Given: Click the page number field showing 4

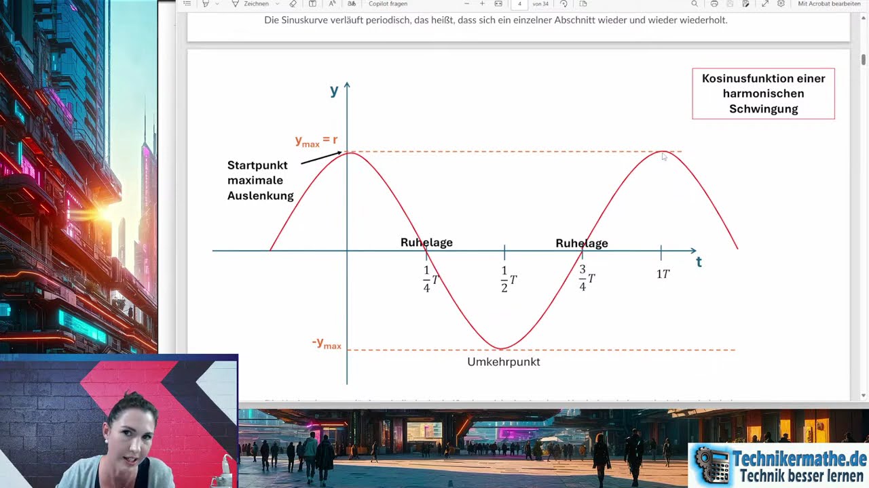Looking at the screenshot, I should point(519,4).
